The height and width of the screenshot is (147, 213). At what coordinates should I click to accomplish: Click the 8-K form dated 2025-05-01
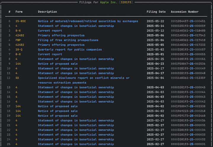coord(18,54)
